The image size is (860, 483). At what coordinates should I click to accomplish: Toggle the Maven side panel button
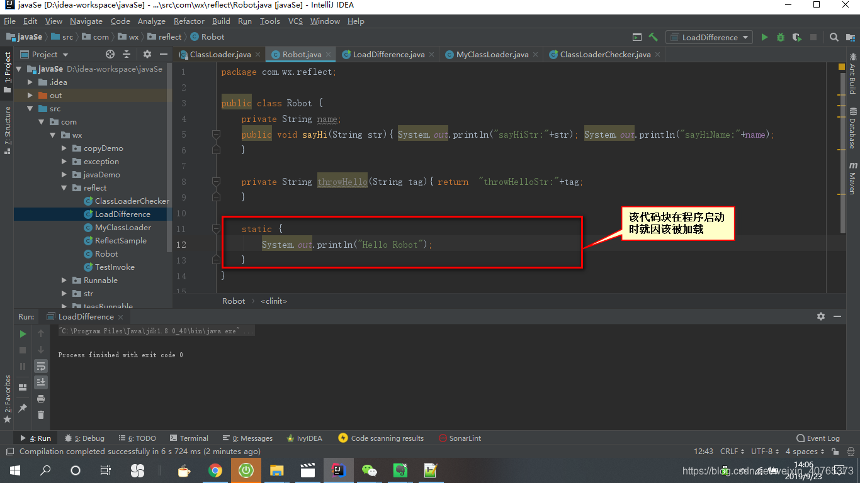click(x=852, y=178)
